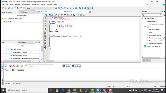Click the Find Next button
Image resolution: width=166 pixels, height=93 pixels.
point(77,66)
